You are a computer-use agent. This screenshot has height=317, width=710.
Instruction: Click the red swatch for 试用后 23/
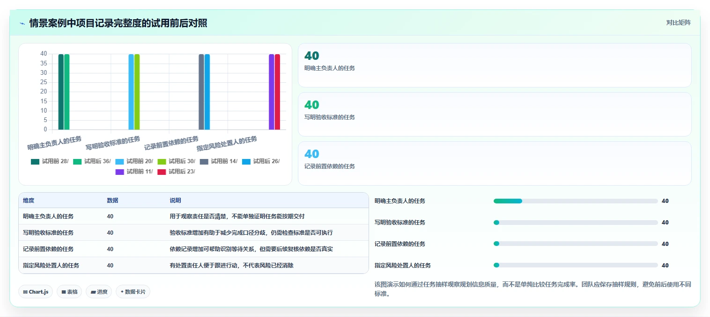coord(162,172)
